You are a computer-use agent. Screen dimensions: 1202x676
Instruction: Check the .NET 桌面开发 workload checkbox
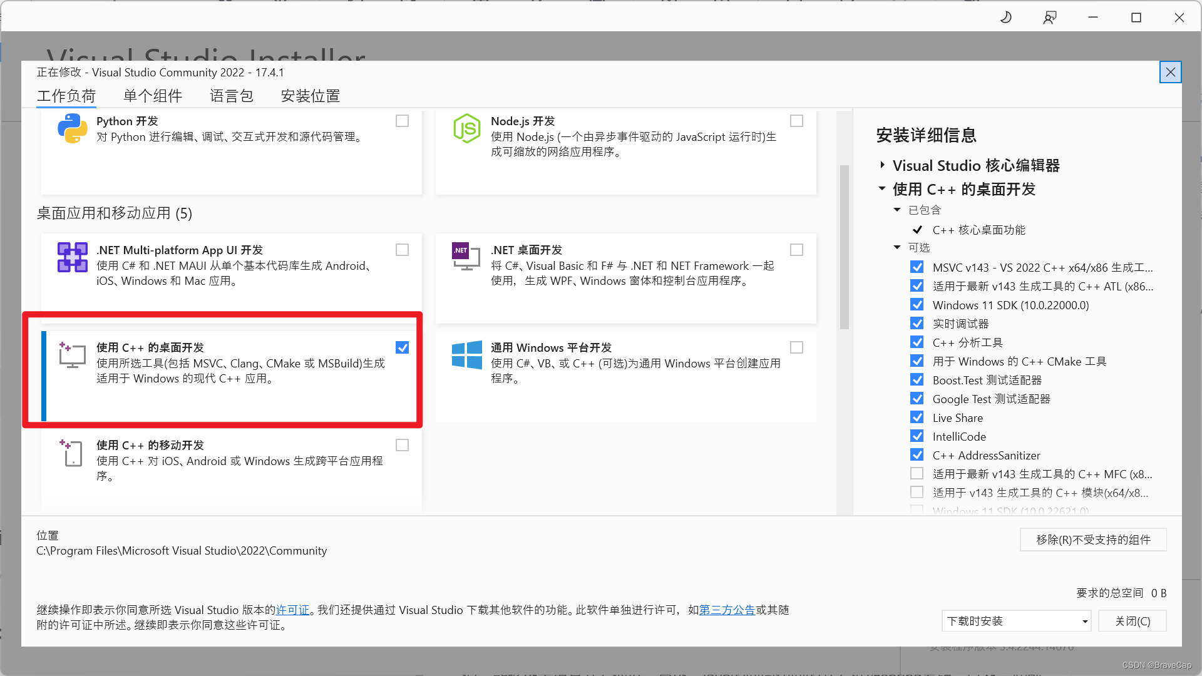coord(797,250)
